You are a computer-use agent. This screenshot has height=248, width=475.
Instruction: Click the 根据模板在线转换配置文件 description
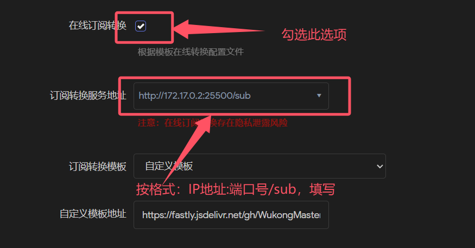pyautogui.click(x=191, y=52)
